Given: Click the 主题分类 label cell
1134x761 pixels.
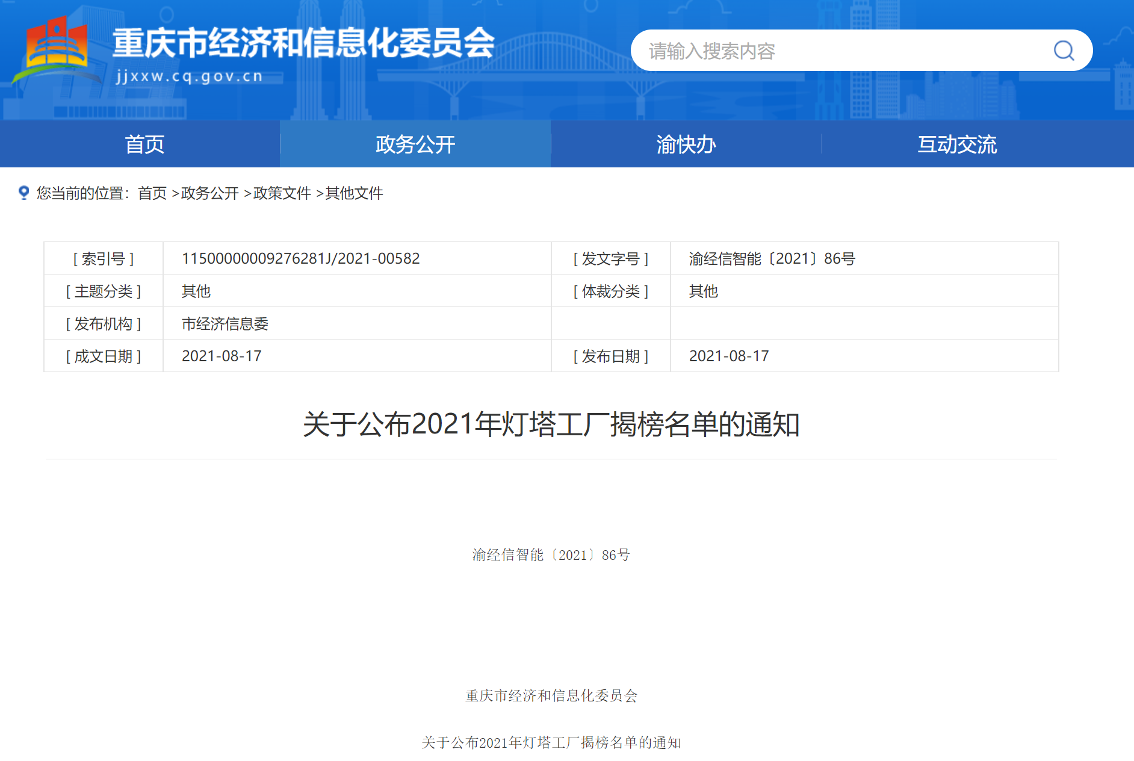Looking at the screenshot, I should point(104,291).
